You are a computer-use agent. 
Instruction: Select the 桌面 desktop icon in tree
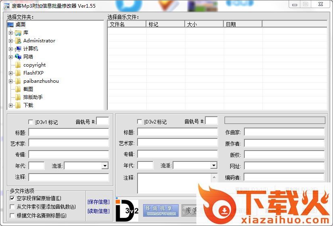click(x=10, y=25)
